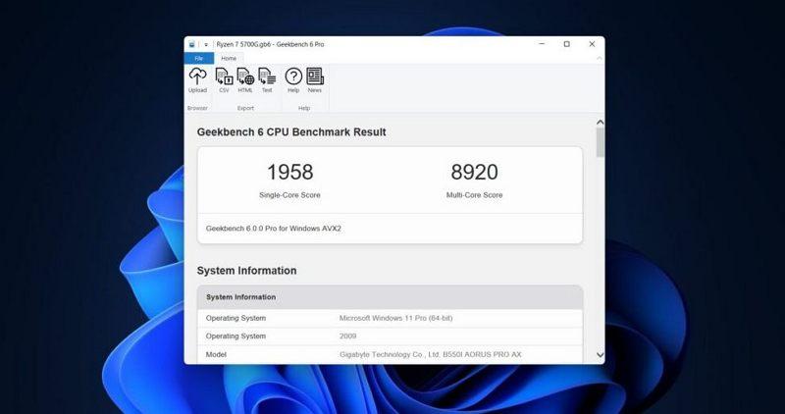Click the multi-core score value 8920

pyautogui.click(x=474, y=173)
